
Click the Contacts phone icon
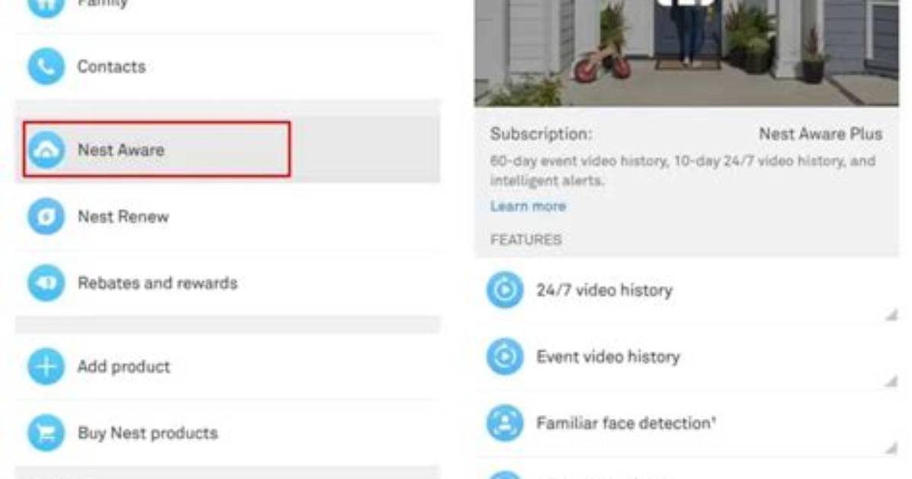click(46, 66)
